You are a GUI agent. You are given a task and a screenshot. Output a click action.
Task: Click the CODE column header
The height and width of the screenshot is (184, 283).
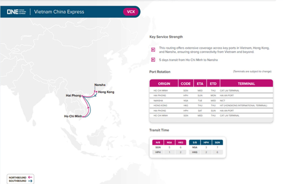(x=186, y=83)
